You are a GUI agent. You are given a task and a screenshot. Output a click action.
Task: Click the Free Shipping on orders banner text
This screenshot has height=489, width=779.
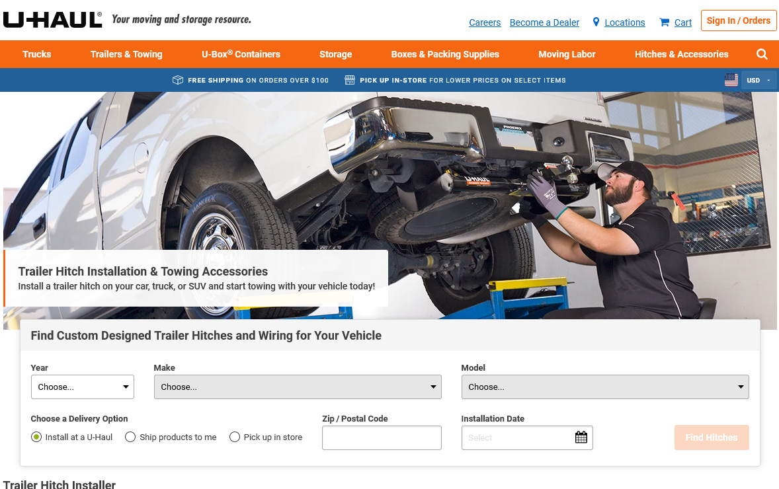(258, 80)
